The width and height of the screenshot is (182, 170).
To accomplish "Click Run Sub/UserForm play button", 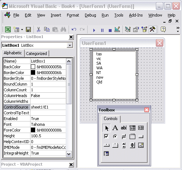I will pos(94,30).
